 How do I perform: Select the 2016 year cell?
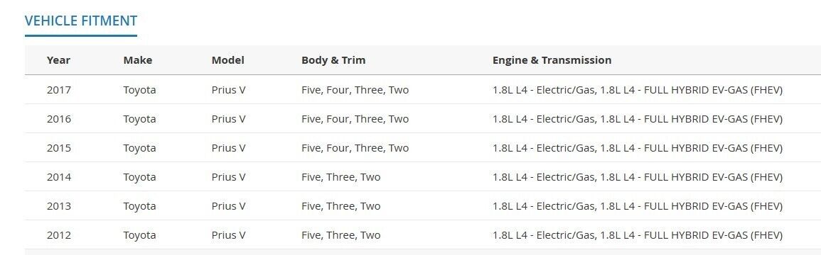point(58,119)
